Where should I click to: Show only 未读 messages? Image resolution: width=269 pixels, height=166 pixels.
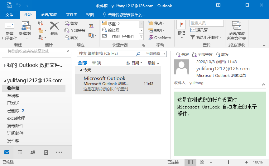tap(96, 63)
